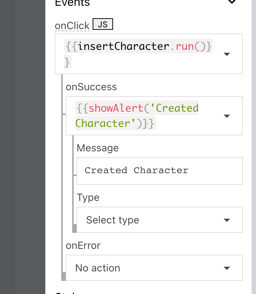Click the onClick property label
The height and width of the screenshot is (294, 256).
[x=72, y=26]
